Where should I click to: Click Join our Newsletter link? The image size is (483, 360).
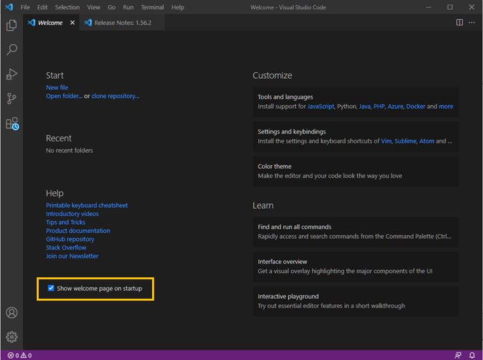pyautogui.click(x=72, y=256)
